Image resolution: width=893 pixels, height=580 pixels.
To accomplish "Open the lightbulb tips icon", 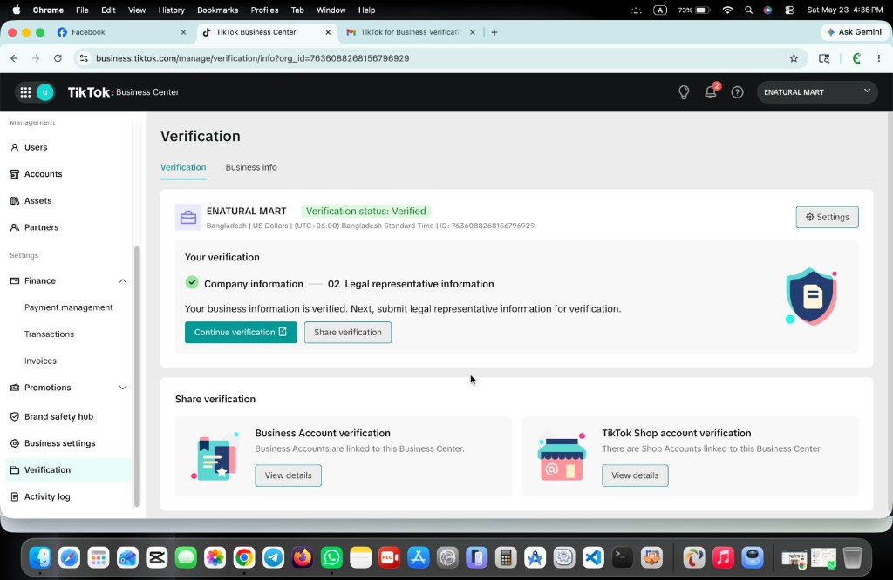I will (684, 92).
